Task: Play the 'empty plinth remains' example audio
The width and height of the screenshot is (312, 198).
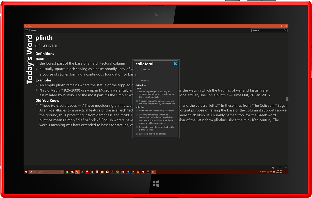Action: tap(37, 85)
